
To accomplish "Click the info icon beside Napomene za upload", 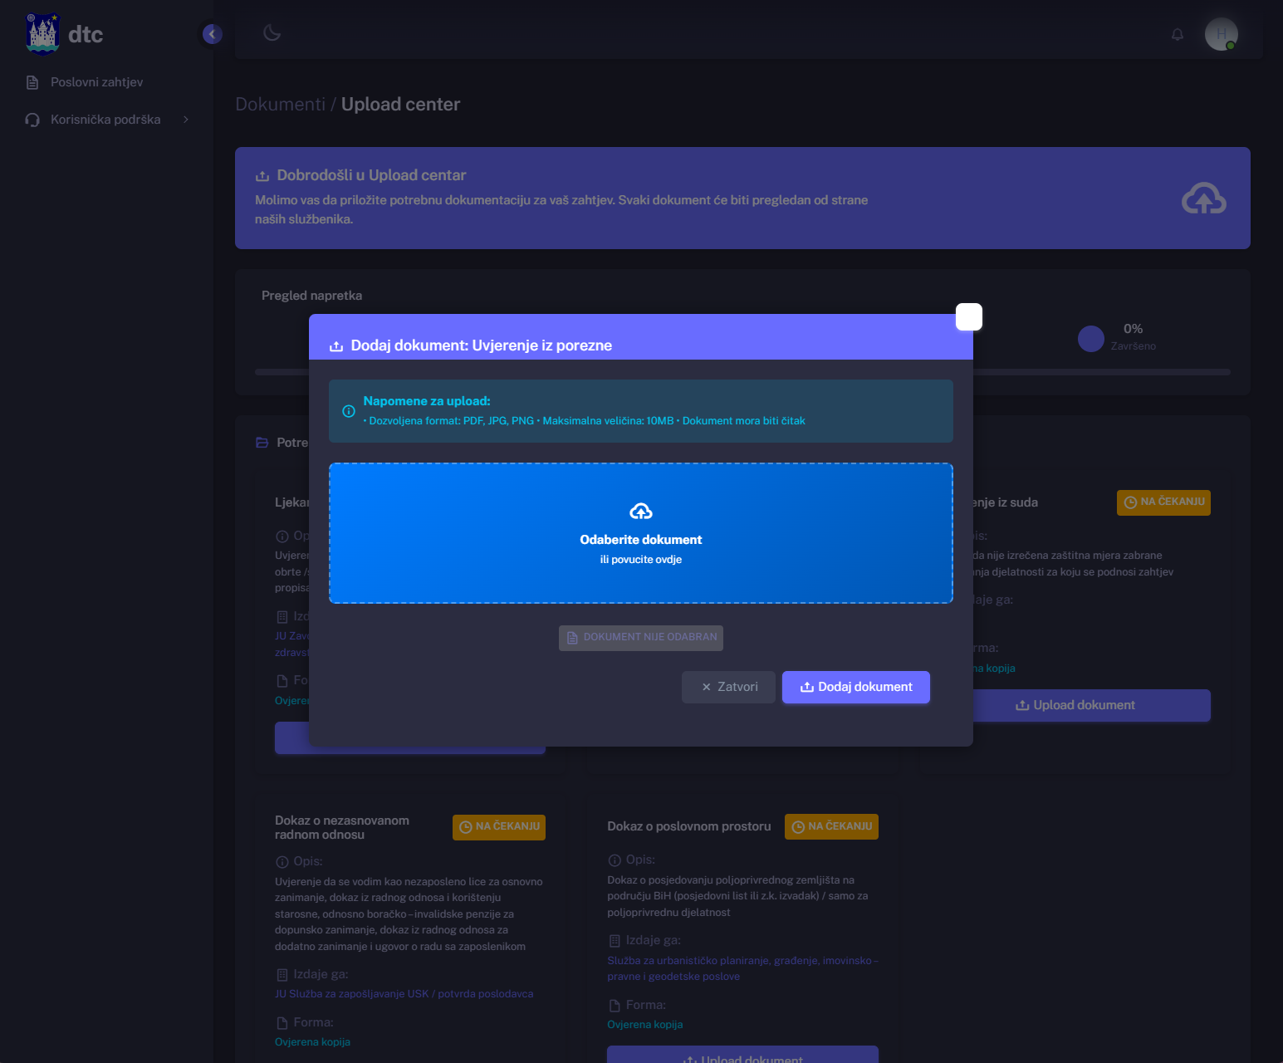I will coord(349,411).
